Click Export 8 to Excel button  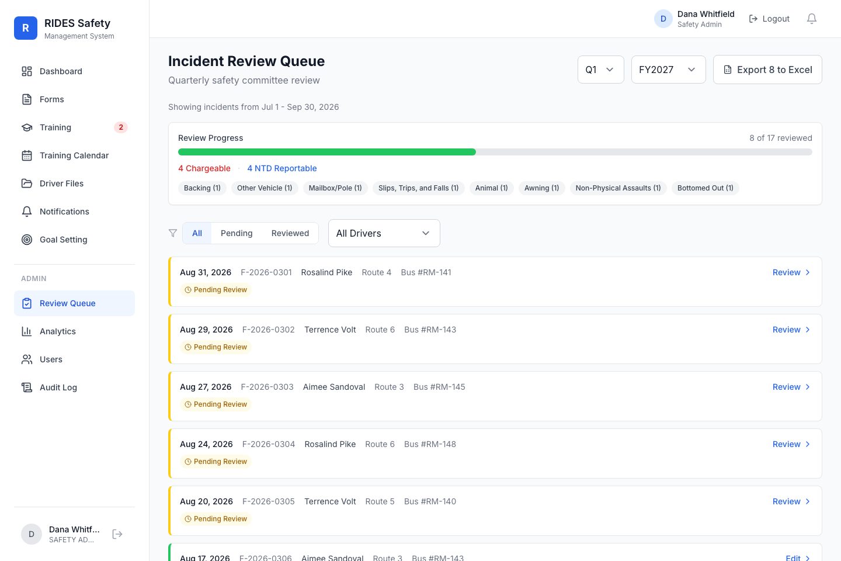pos(767,70)
